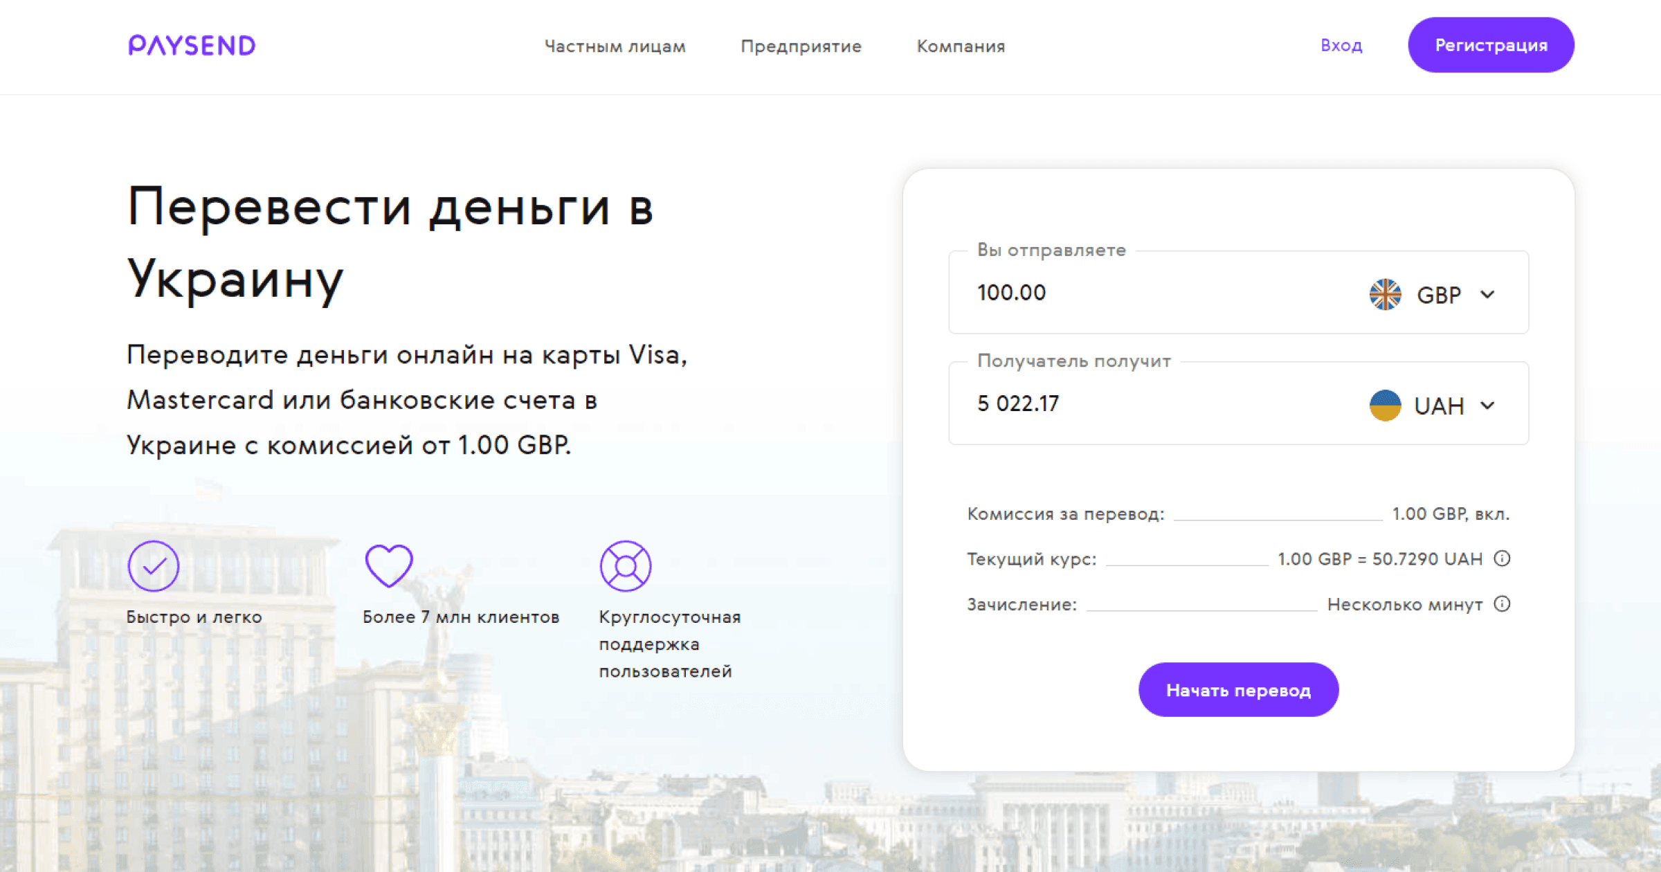Click the checkmark circle icon
The image size is (1661, 872).
pyautogui.click(x=154, y=566)
